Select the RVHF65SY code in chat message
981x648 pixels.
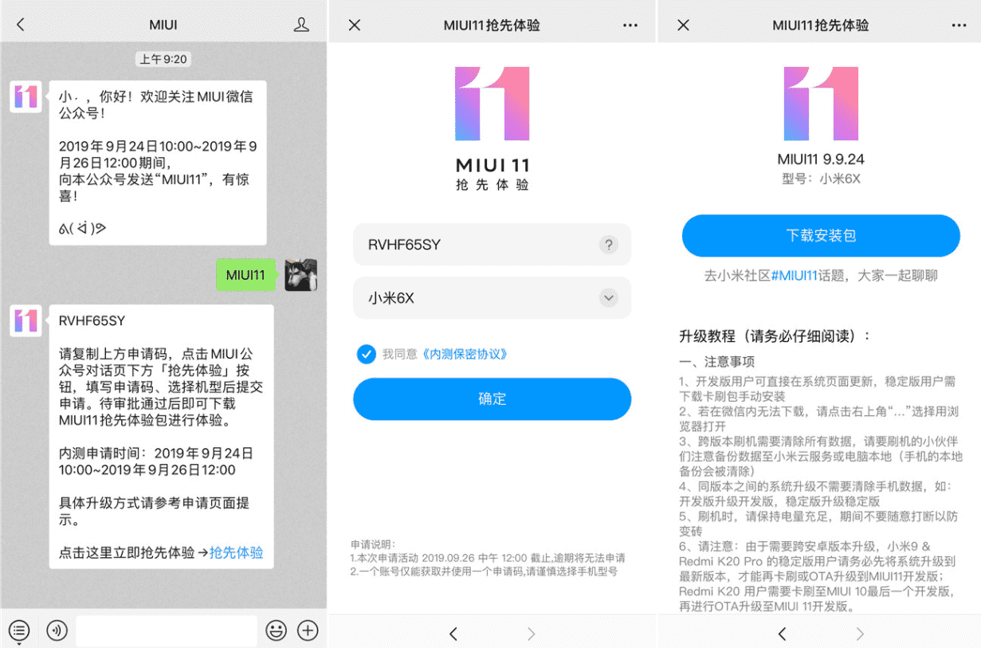(92, 321)
